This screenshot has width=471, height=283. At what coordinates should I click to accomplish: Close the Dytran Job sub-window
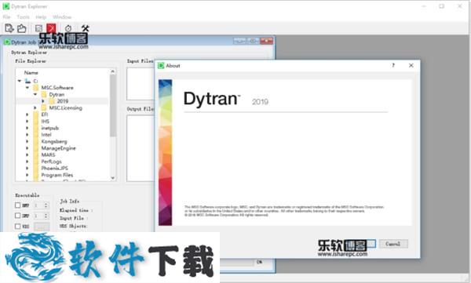click(x=266, y=41)
